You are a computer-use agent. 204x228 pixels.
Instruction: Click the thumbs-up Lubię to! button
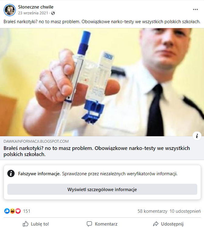(x=36, y=224)
